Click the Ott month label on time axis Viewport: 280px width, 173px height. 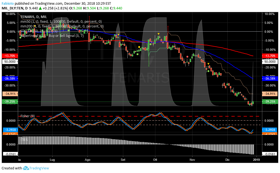[155, 160]
